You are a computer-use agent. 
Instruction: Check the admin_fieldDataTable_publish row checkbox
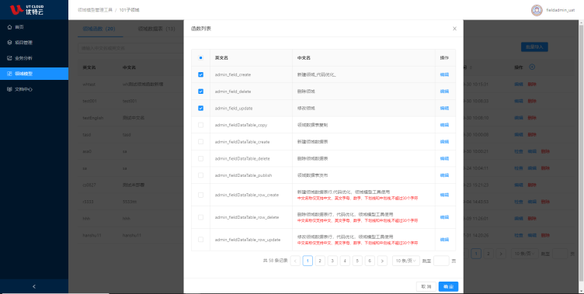click(x=200, y=175)
